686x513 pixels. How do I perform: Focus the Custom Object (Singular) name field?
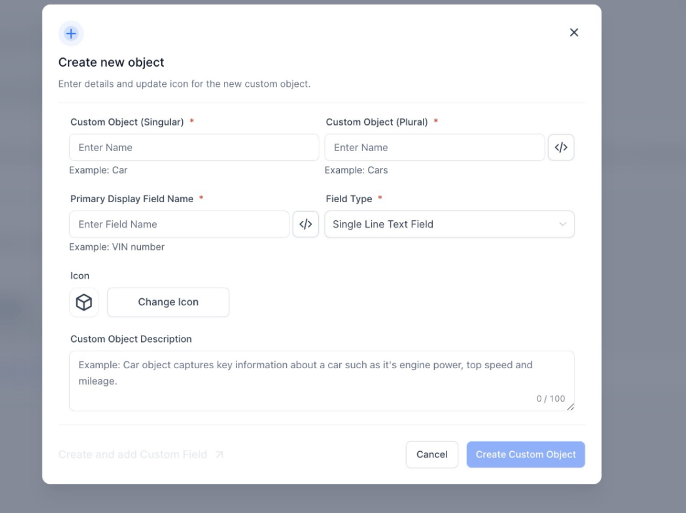[x=194, y=148]
